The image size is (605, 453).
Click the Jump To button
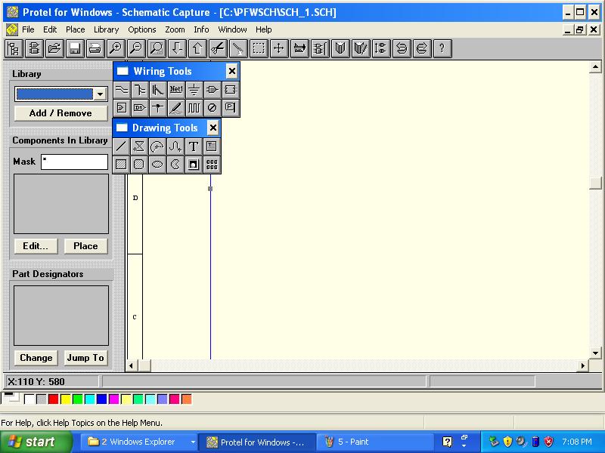[x=85, y=358]
